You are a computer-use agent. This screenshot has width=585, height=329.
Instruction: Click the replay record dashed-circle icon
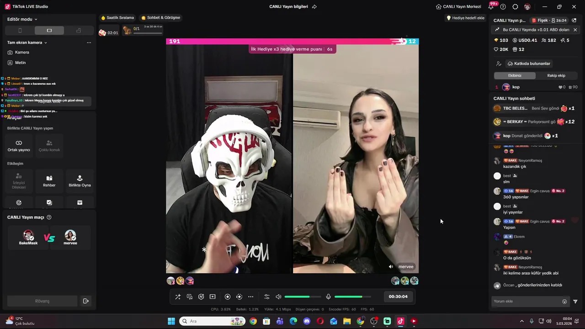pyautogui.click(x=239, y=297)
